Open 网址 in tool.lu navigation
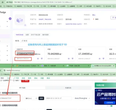This screenshot has width=116, height=110. 36,78
